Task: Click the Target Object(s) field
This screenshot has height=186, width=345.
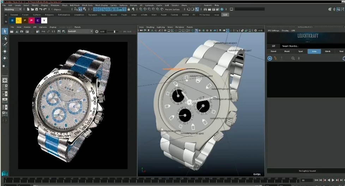Action: 313,46
